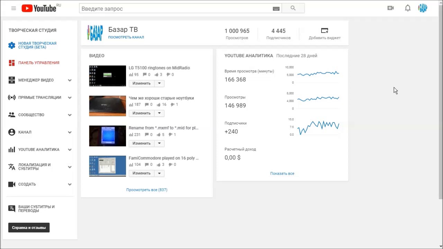Expand the Прямые трансляции section
This screenshot has width=443, height=249.
[x=70, y=98]
